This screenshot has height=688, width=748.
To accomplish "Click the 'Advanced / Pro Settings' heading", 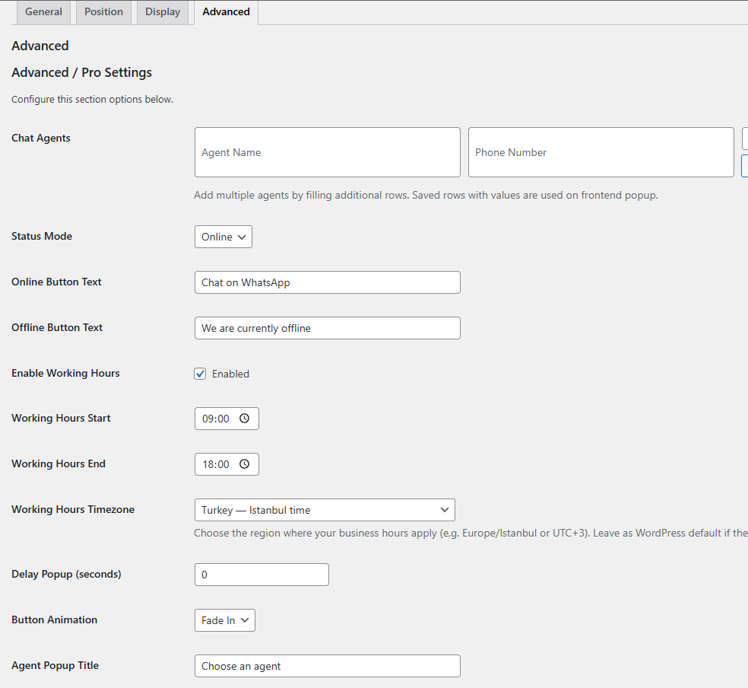I will coord(81,72).
